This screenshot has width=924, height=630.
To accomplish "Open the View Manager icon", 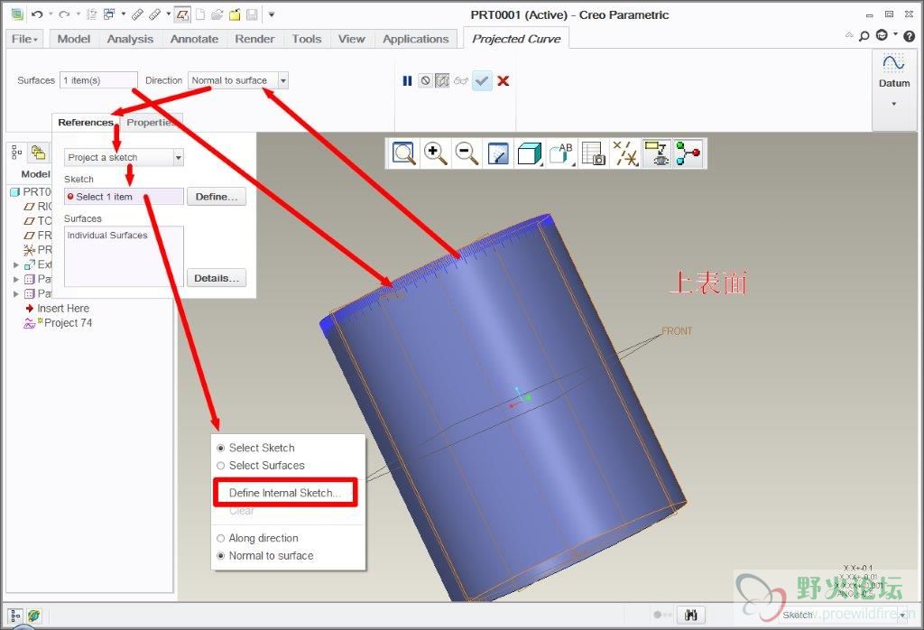I will click(593, 153).
